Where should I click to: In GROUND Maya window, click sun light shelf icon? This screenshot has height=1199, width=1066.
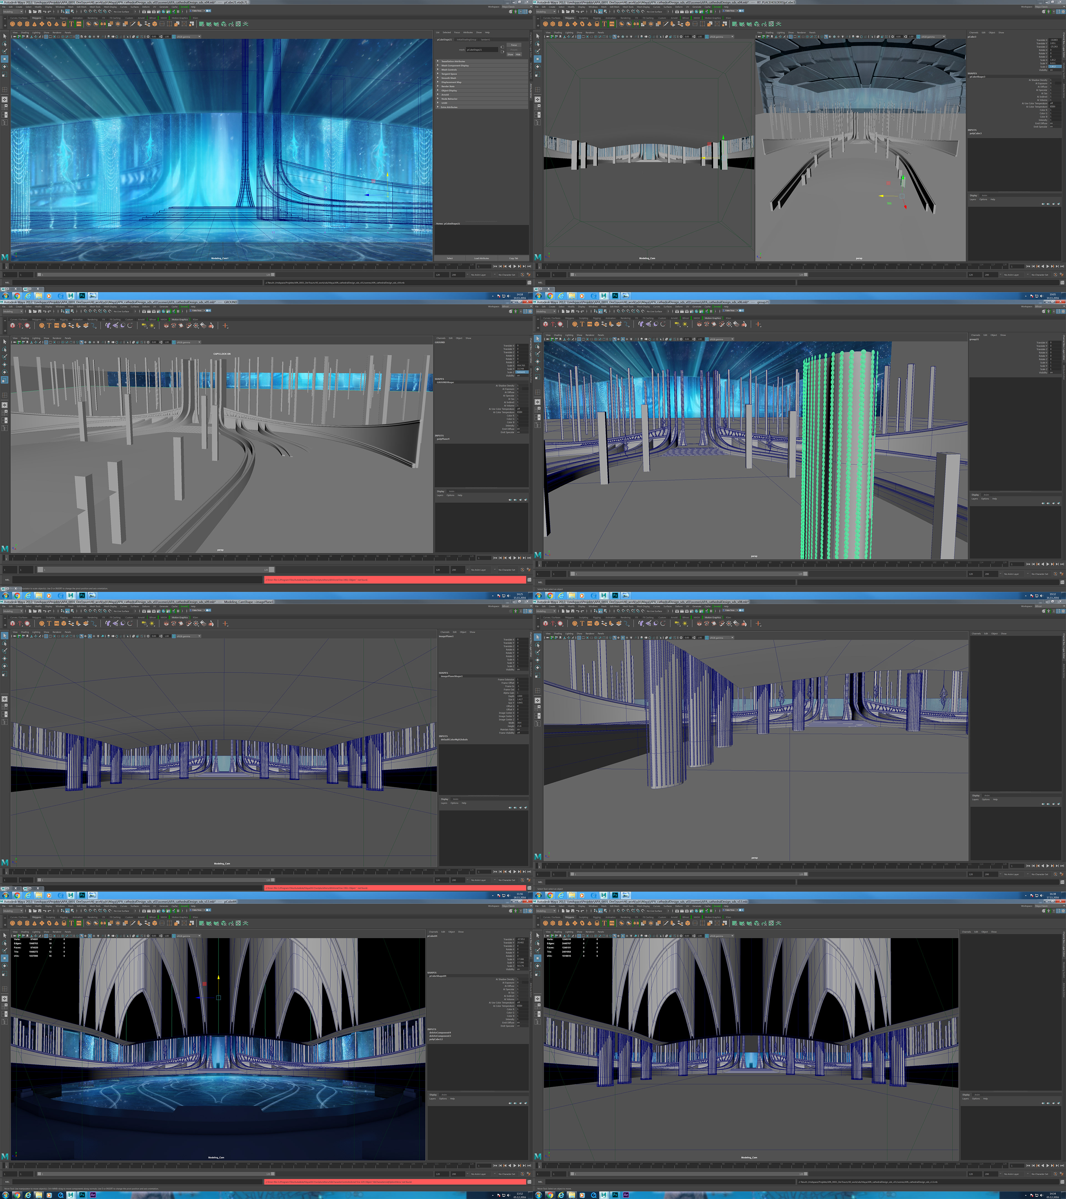[152, 326]
